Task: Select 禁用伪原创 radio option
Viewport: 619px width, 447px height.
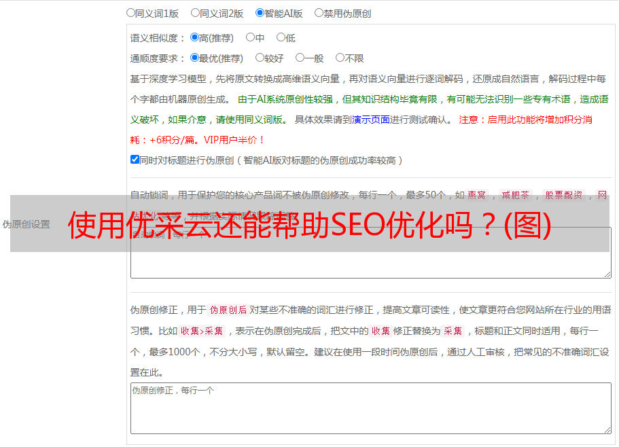Action: click(x=319, y=13)
